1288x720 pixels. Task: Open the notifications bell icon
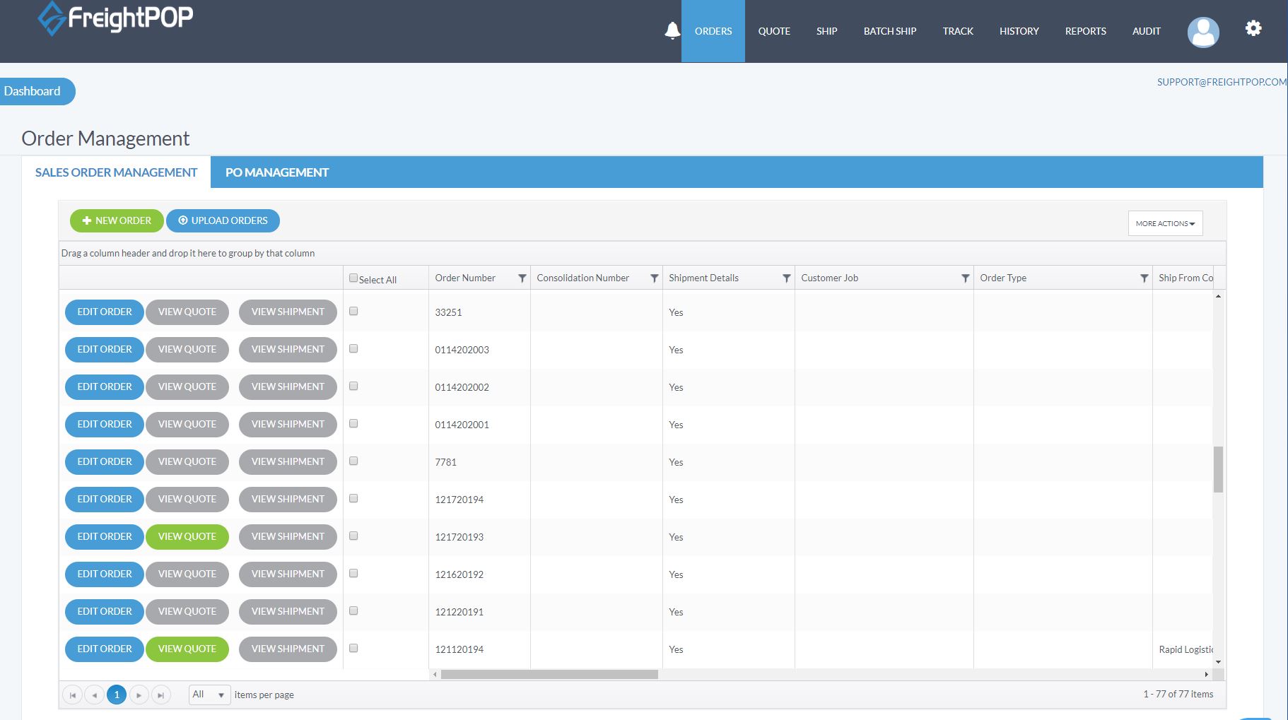pos(672,30)
